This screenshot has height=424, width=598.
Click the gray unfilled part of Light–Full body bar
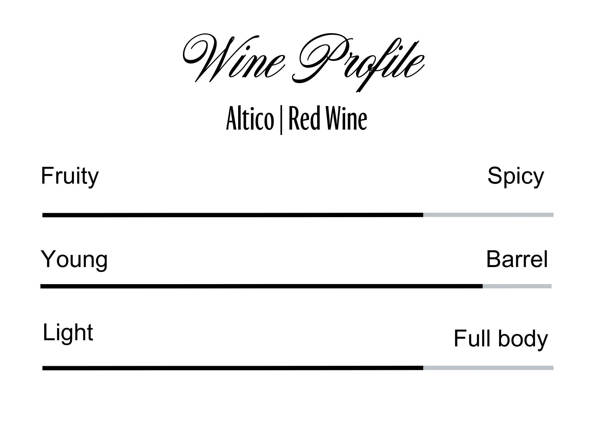tap(488, 368)
